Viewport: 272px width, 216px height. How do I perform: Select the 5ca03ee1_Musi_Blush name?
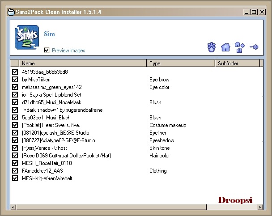coord(46,118)
